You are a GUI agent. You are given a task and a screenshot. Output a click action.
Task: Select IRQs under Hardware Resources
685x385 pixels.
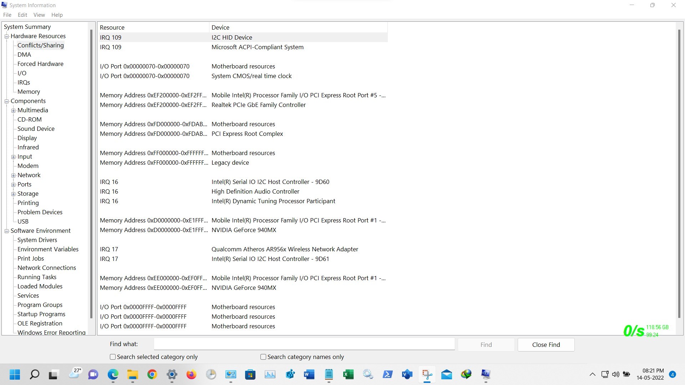[x=24, y=82]
